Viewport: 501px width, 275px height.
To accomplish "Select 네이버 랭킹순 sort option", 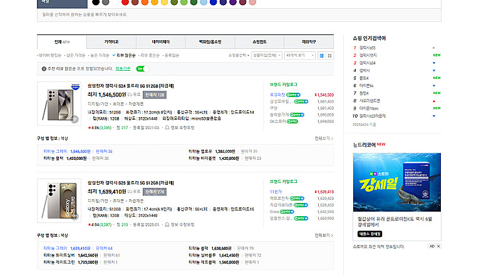I will (49, 55).
